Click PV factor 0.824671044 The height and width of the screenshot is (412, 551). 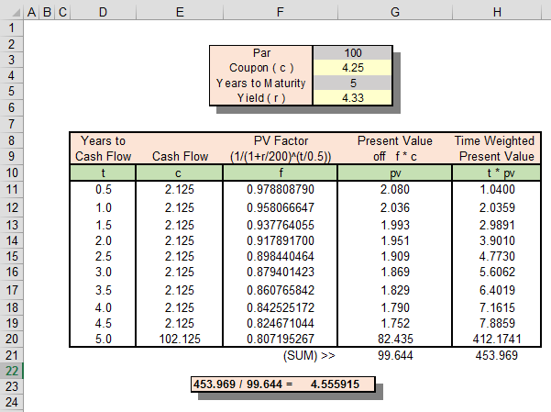pos(280,323)
